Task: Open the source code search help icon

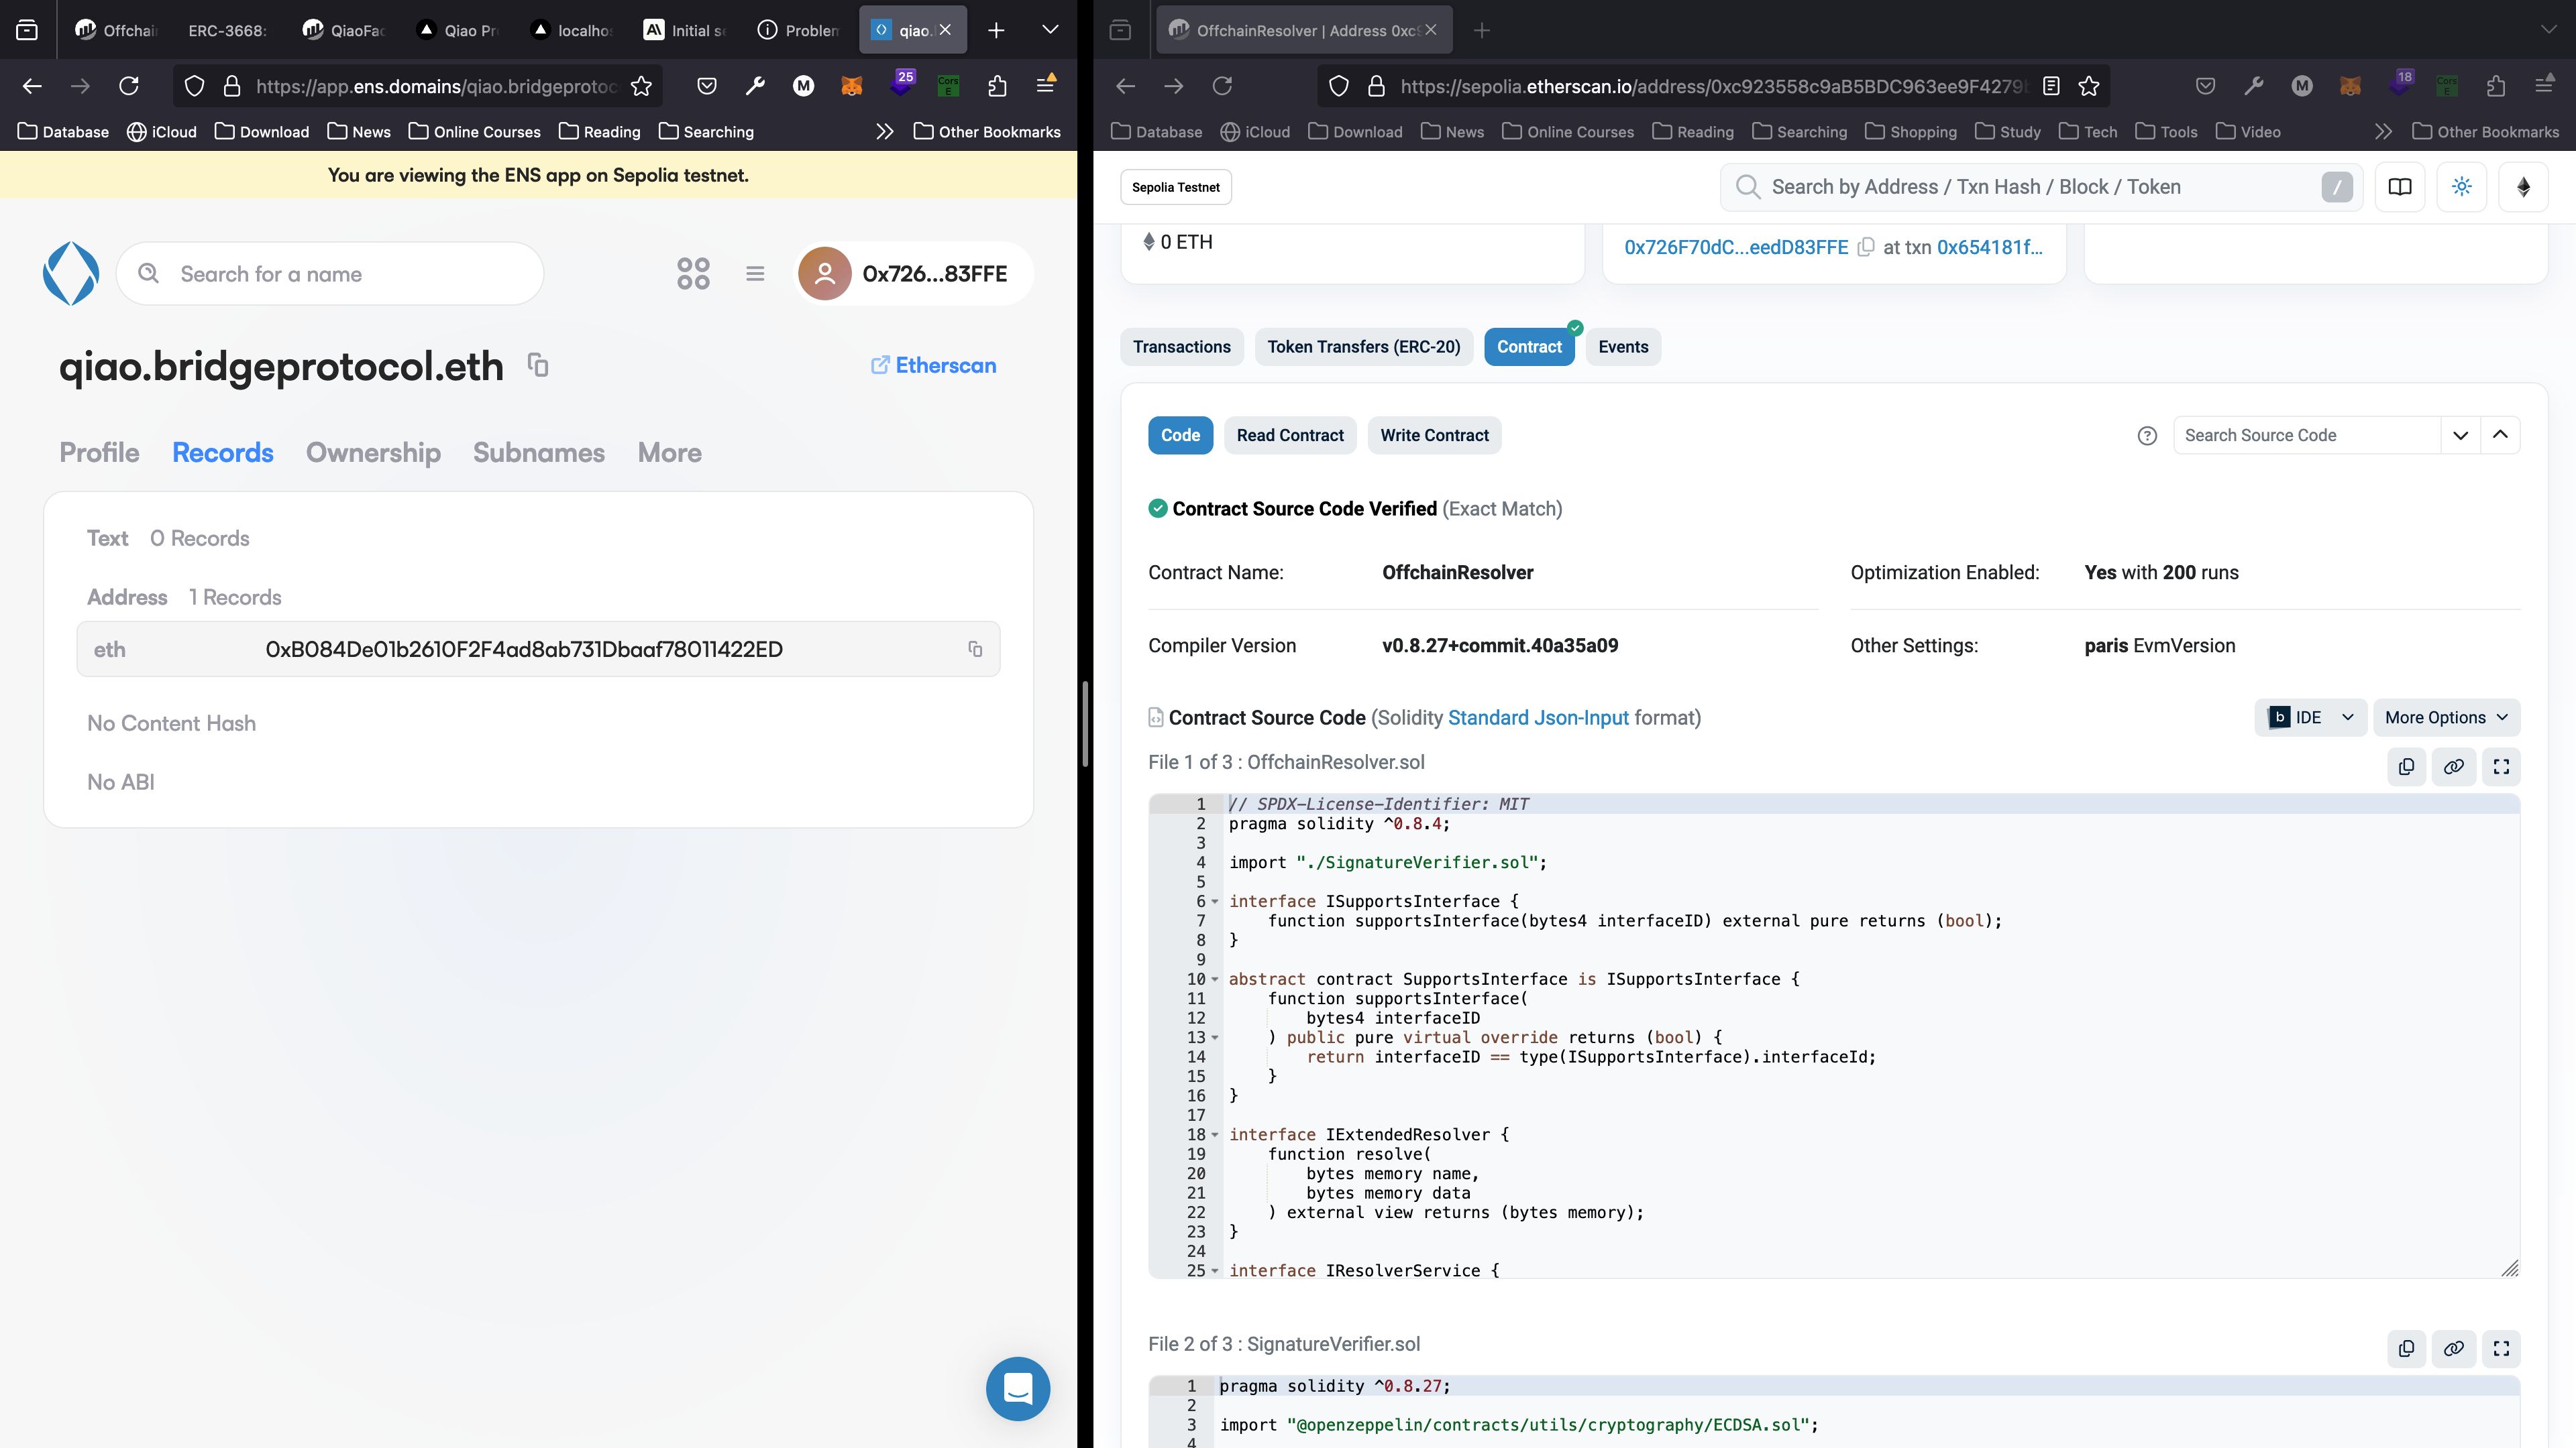Action: [x=2147, y=436]
